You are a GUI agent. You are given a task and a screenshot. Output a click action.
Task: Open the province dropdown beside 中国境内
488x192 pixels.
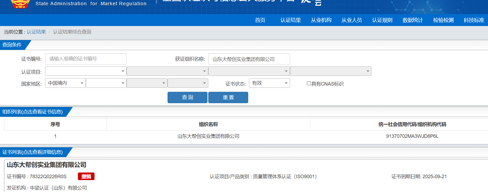click(x=106, y=83)
